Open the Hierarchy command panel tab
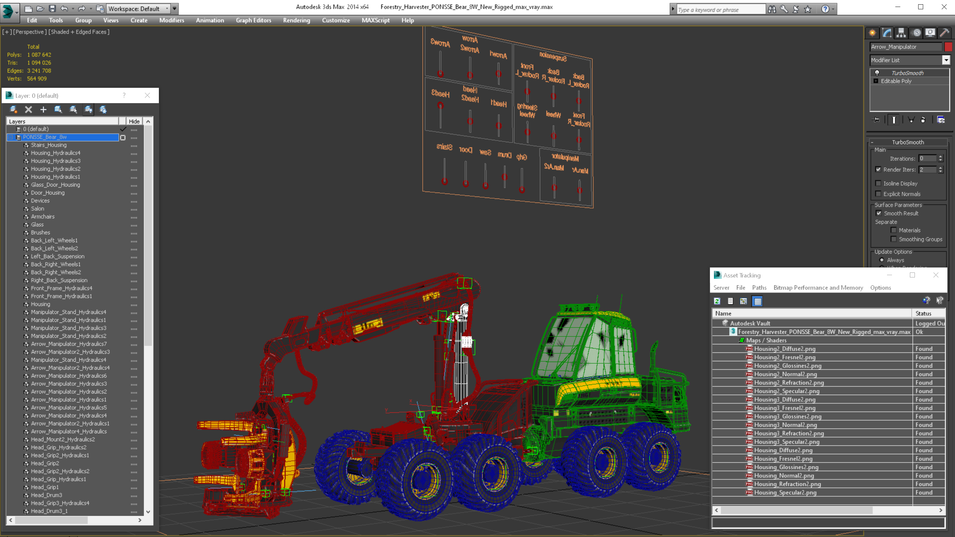This screenshot has width=955, height=537. pos(901,32)
